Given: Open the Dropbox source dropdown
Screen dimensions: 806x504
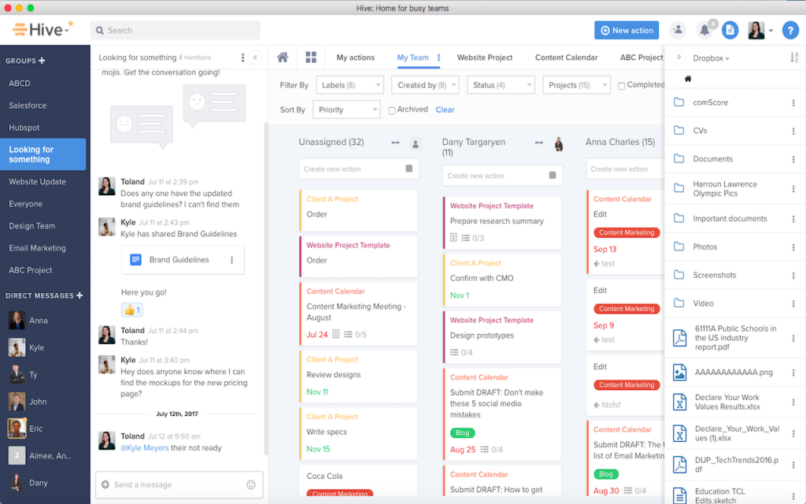Looking at the screenshot, I should (x=711, y=58).
